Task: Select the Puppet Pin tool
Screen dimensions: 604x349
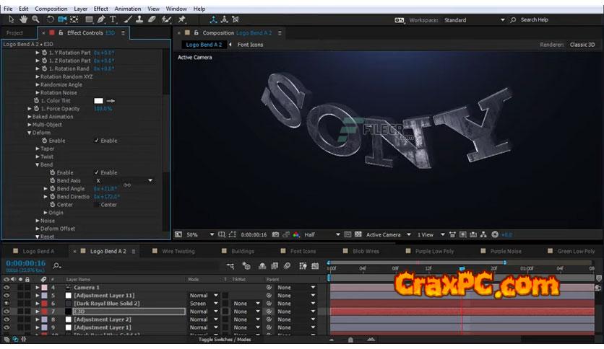Action: click(x=181, y=19)
